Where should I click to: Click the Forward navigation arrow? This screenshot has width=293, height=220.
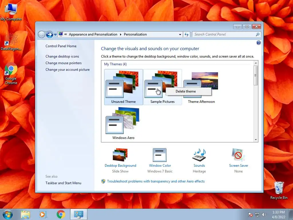[x=50, y=34]
